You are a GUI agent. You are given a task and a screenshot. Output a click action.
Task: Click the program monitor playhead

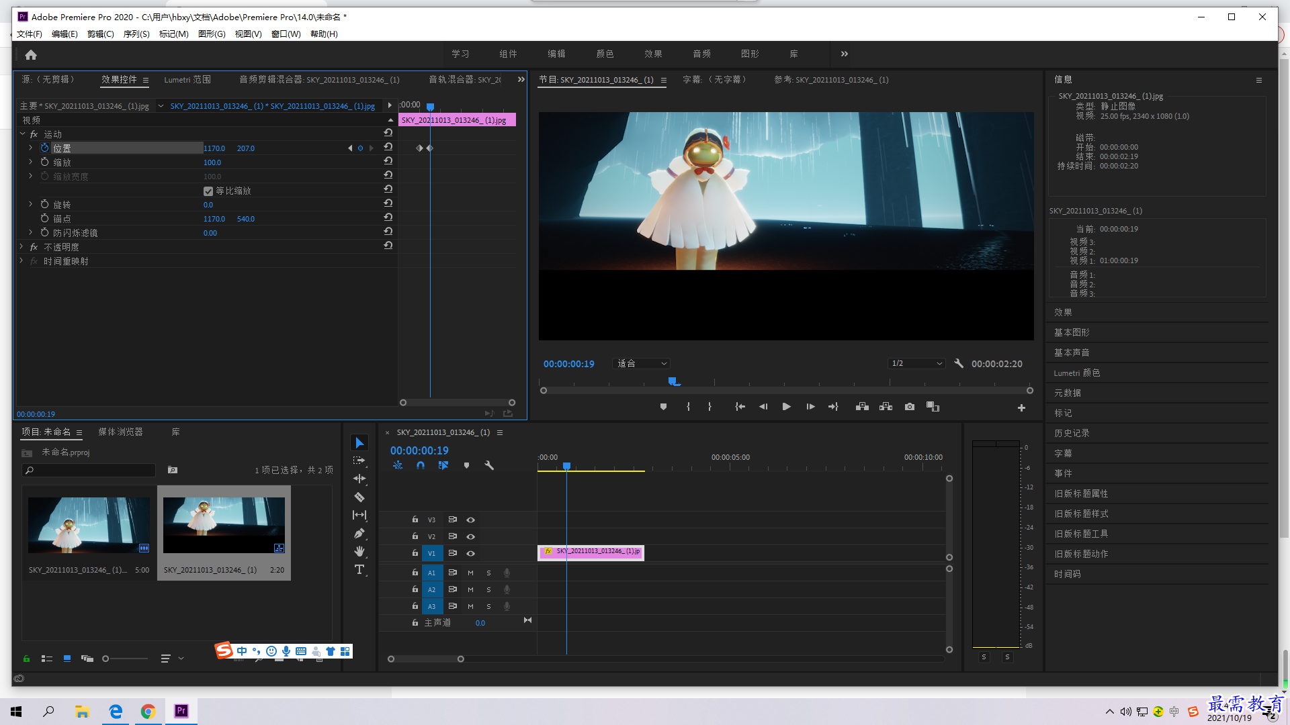tap(673, 382)
